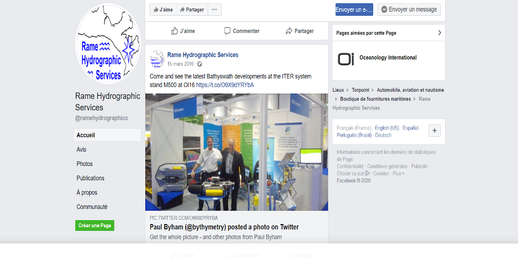Viewport: 518px width, 261px height.
Task: Switch language to Português (Brasil)
Action: (x=354, y=135)
